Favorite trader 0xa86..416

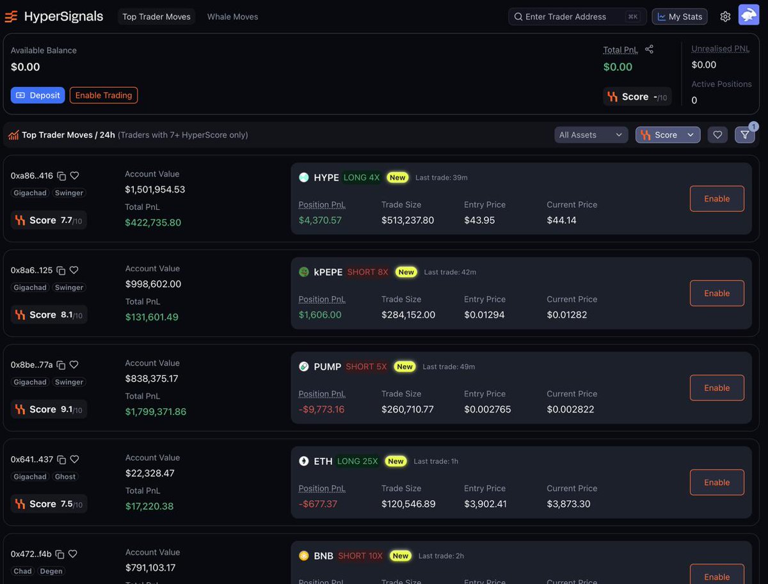point(74,176)
